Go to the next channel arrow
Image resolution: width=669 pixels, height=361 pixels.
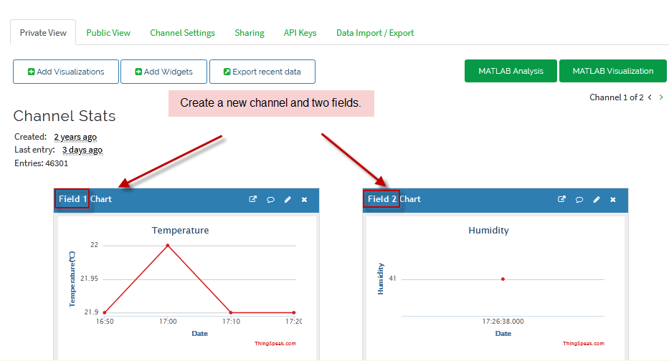point(661,97)
